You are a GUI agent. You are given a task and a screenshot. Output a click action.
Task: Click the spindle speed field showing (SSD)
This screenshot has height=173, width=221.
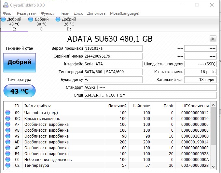[x=200, y=64]
